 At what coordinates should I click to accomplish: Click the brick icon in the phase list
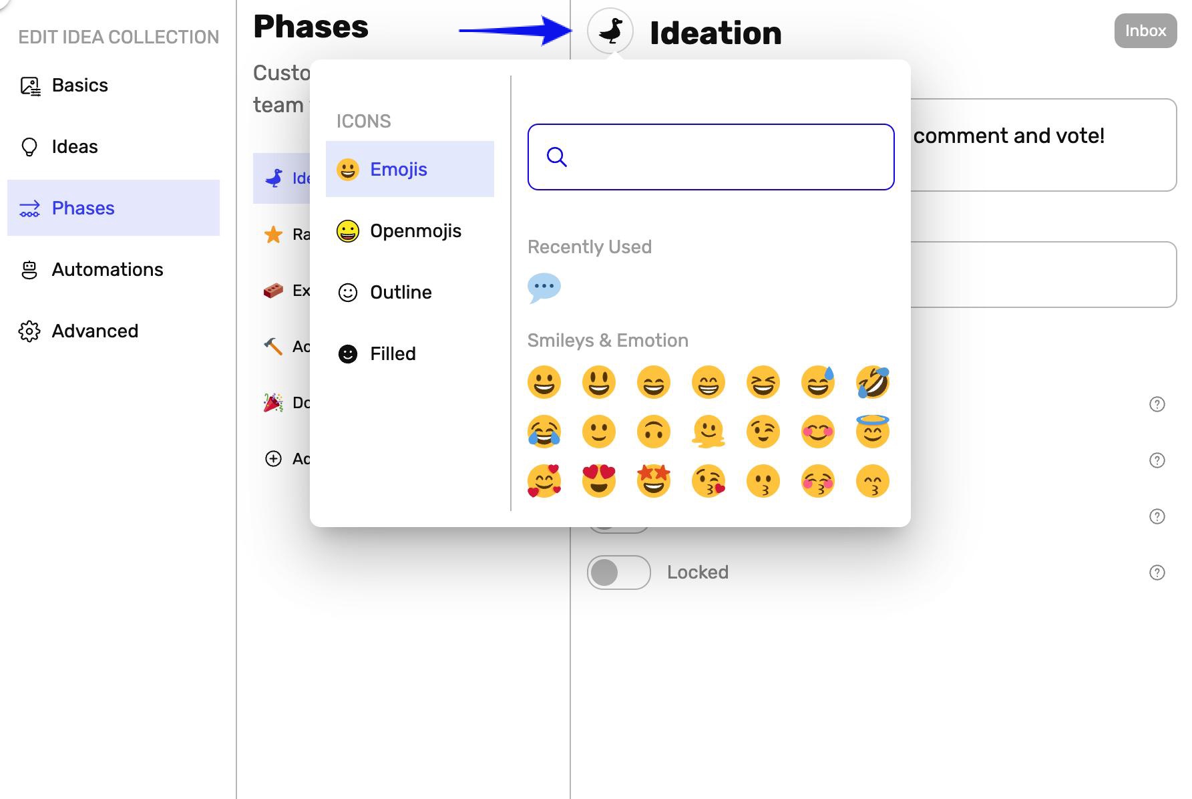pyautogui.click(x=273, y=291)
